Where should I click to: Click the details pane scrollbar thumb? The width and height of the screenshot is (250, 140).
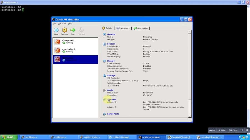pos(189,67)
